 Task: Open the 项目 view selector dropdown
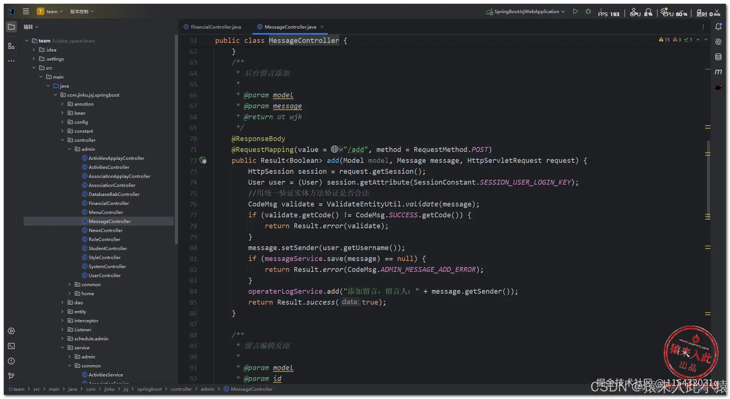click(31, 27)
